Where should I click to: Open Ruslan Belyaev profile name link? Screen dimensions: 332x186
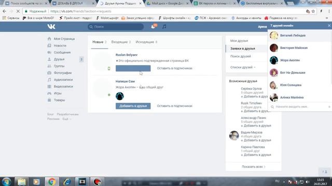(127, 55)
